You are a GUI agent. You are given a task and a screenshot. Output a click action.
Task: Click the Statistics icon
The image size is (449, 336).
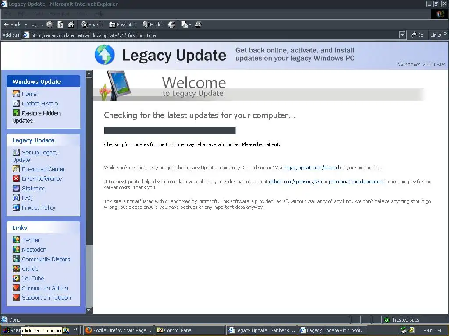click(x=16, y=188)
